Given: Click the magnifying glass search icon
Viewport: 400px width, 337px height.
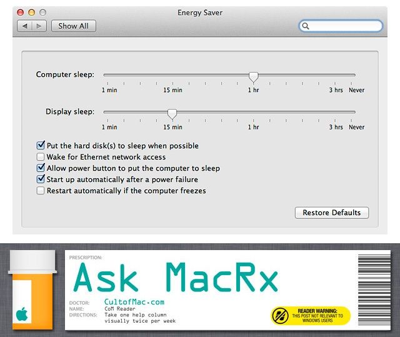Looking at the screenshot, I should tap(306, 26).
